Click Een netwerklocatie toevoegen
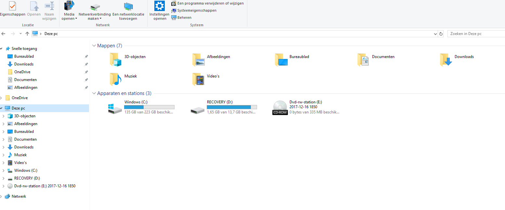Viewport: 505px width, 210px height. click(x=128, y=11)
